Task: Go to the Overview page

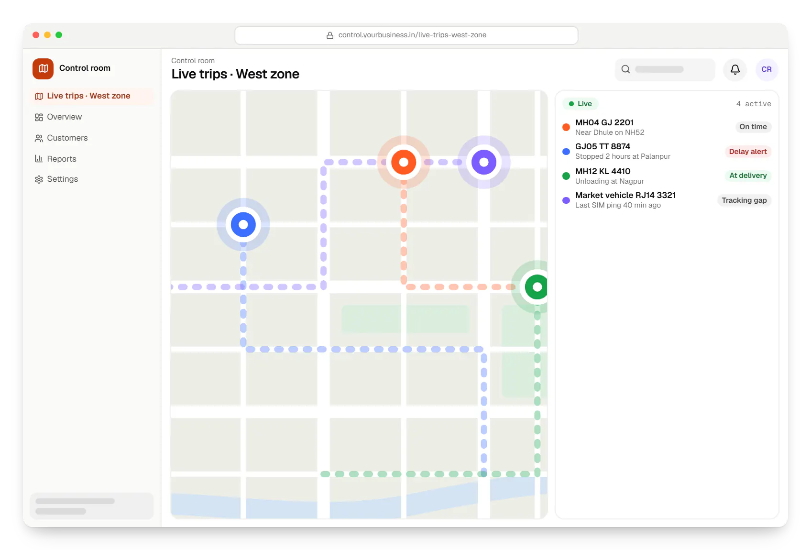Action: point(92,117)
